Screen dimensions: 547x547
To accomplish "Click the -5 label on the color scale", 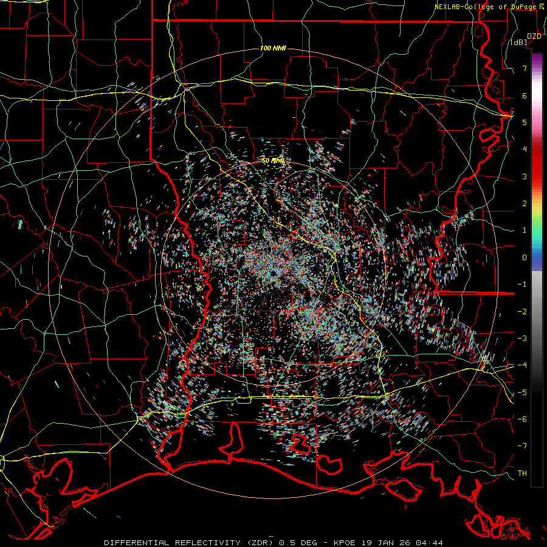I will tap(522, 392).
